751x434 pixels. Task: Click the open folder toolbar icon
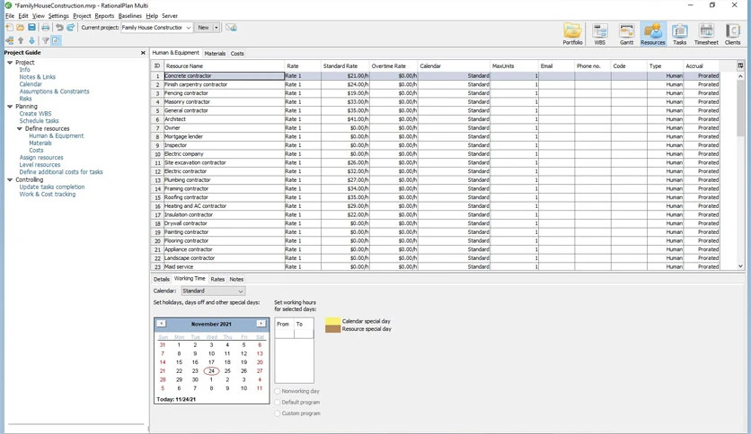(x=20, y=28)
